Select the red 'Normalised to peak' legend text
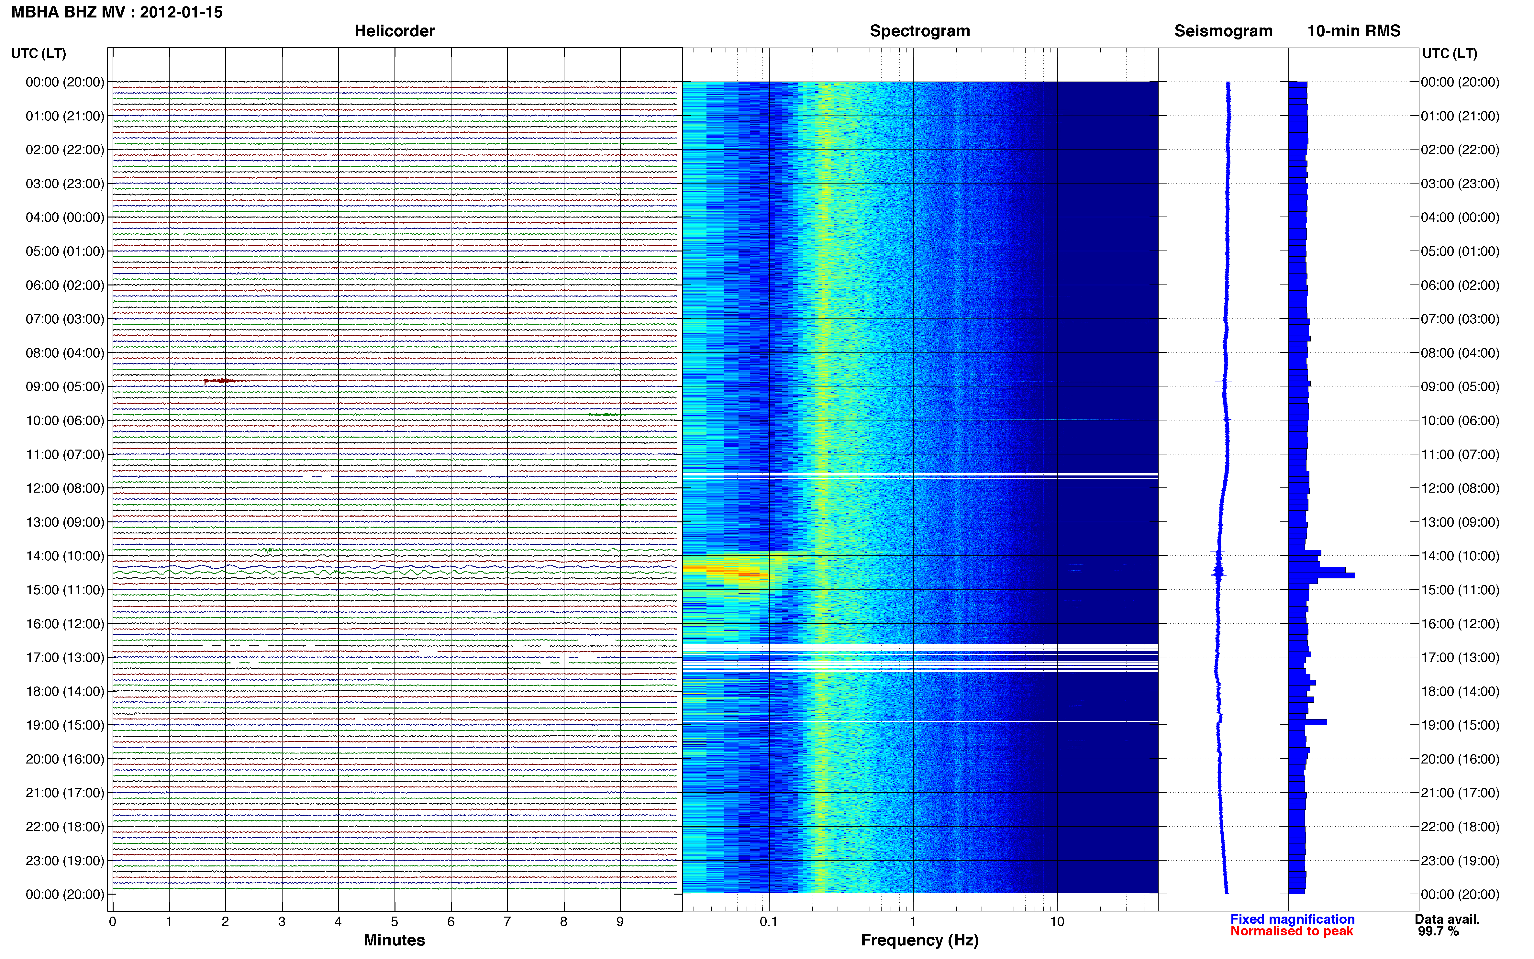Image resolution: width=1534 pixels, height=959 pixels. pos(1291,931)
